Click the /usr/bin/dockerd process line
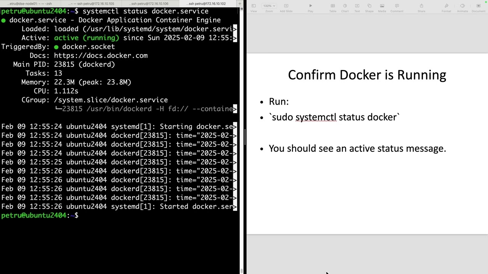488x274 pixels. click(146, 109)
